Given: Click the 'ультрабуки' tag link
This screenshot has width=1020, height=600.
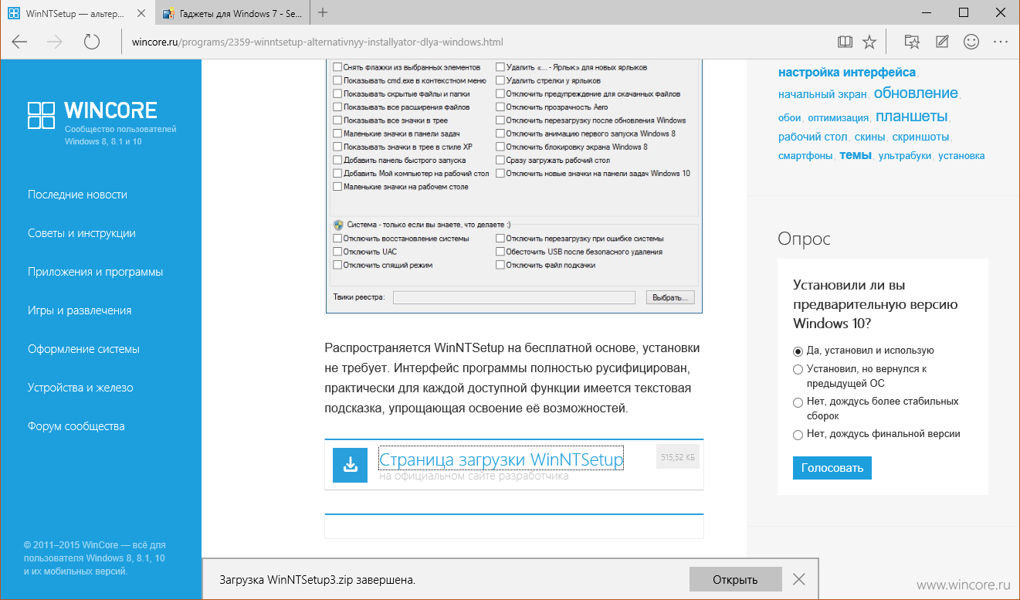Looking at the screenshot, I should (905, 155).
